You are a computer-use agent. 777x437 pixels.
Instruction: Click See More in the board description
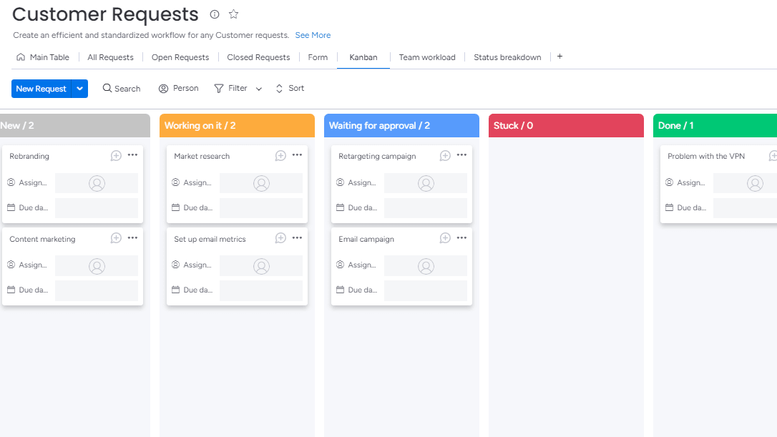313,34
